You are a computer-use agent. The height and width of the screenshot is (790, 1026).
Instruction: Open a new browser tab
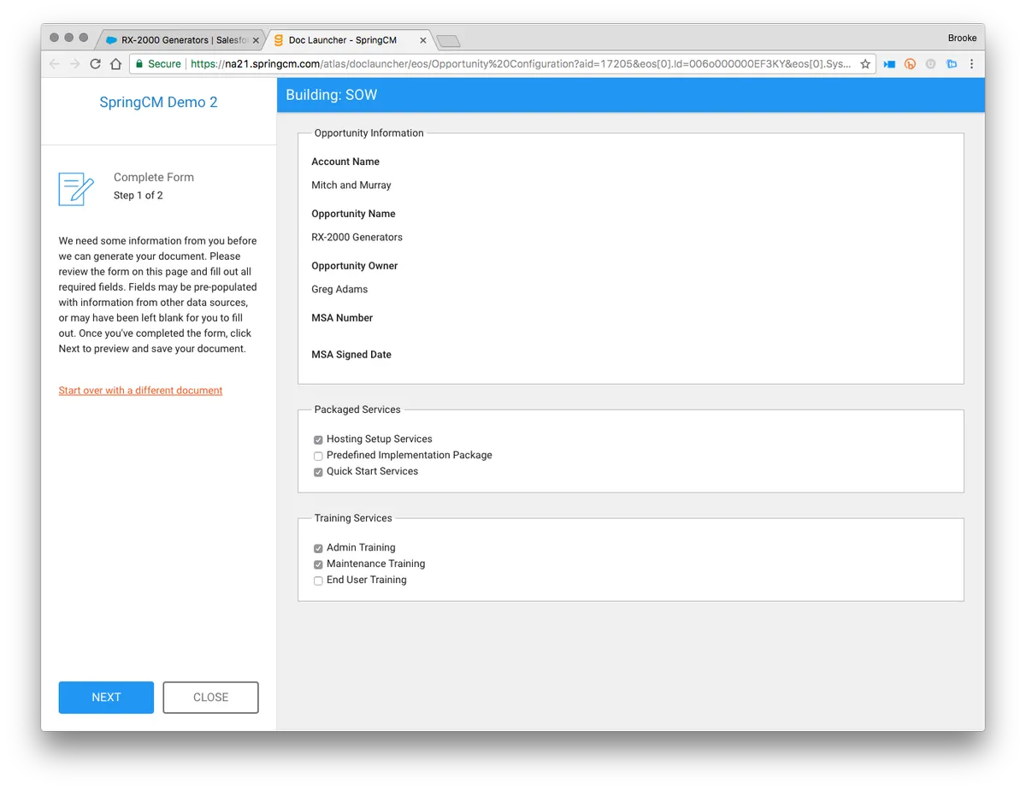448,41
